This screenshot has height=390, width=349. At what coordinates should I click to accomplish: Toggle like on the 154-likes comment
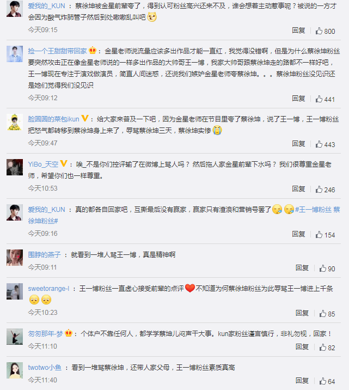tap(320, 234)
